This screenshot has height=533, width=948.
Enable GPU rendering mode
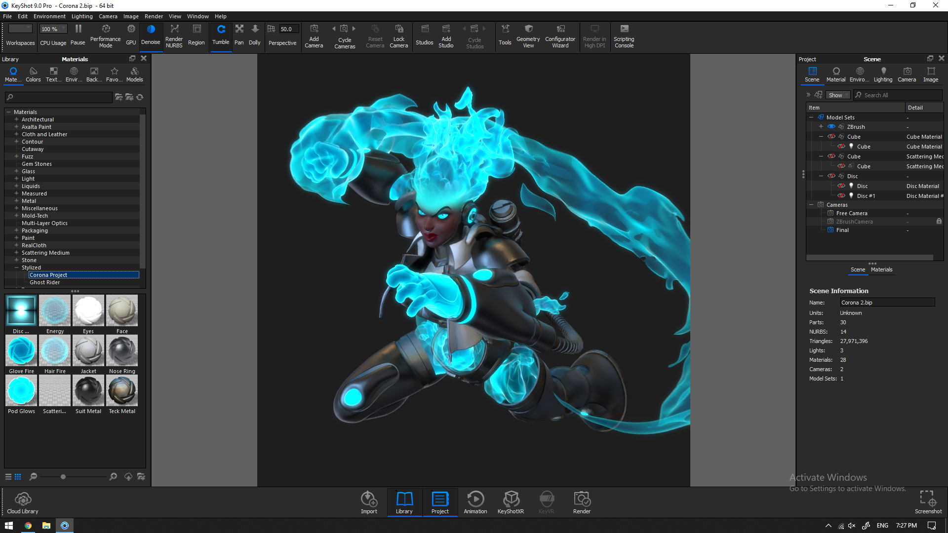[x=131, y=35]
